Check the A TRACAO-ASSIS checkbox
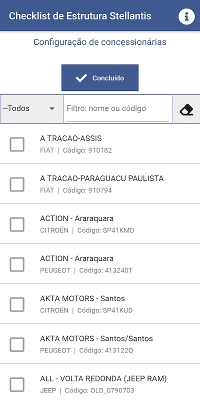The width and height of the screenshot is (200, 400). coord(17,144)
